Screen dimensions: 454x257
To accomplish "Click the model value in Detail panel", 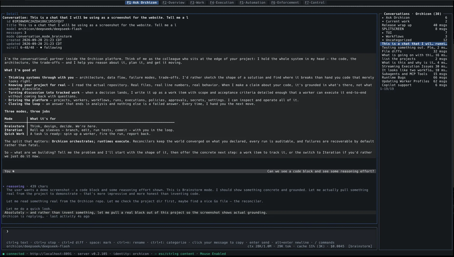I will 50,29.
